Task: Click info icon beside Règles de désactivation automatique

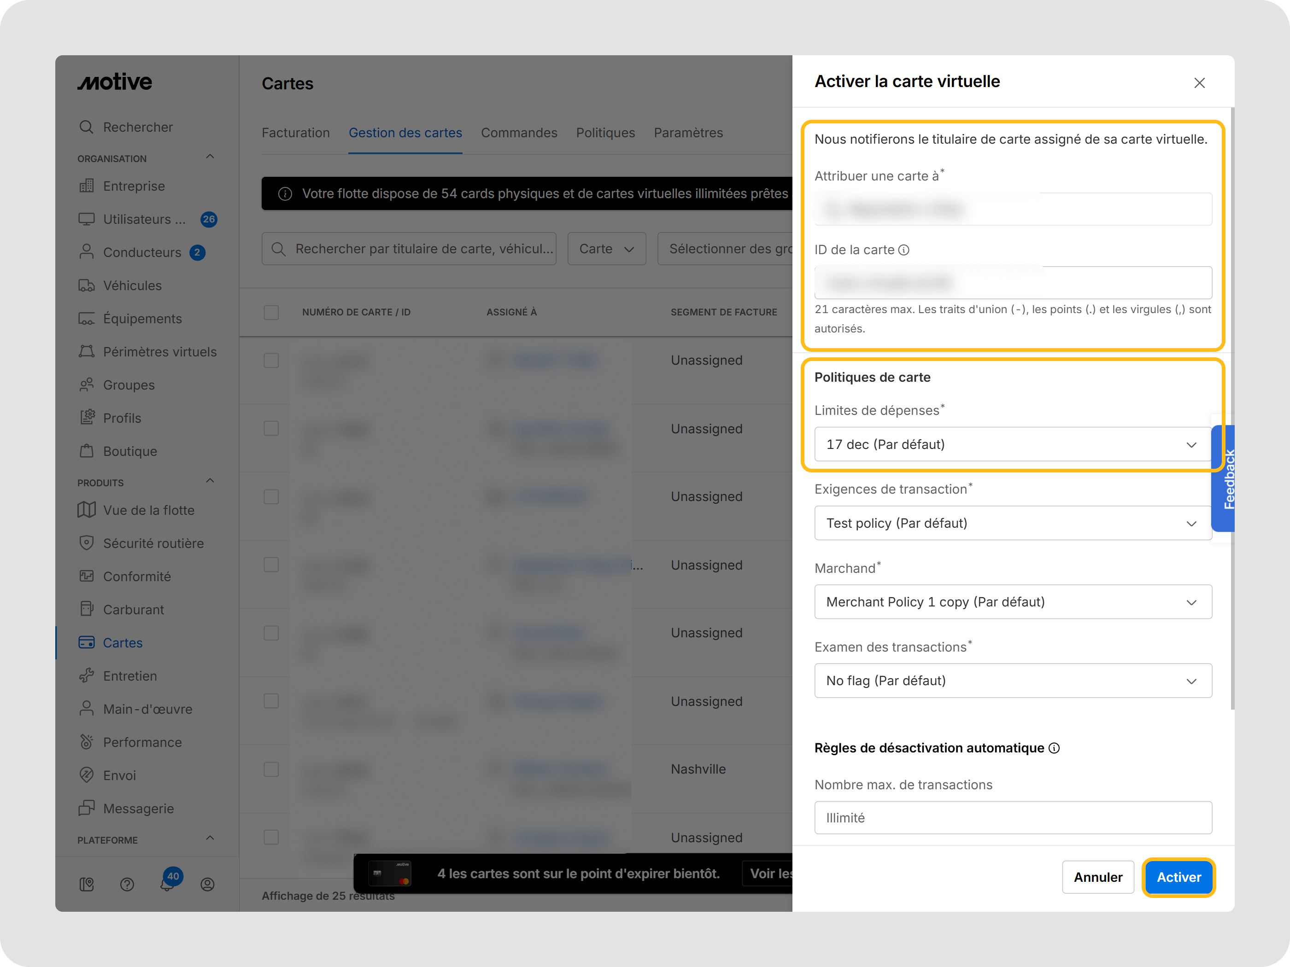Action: pyautogui.click(x=1055, y=748)
